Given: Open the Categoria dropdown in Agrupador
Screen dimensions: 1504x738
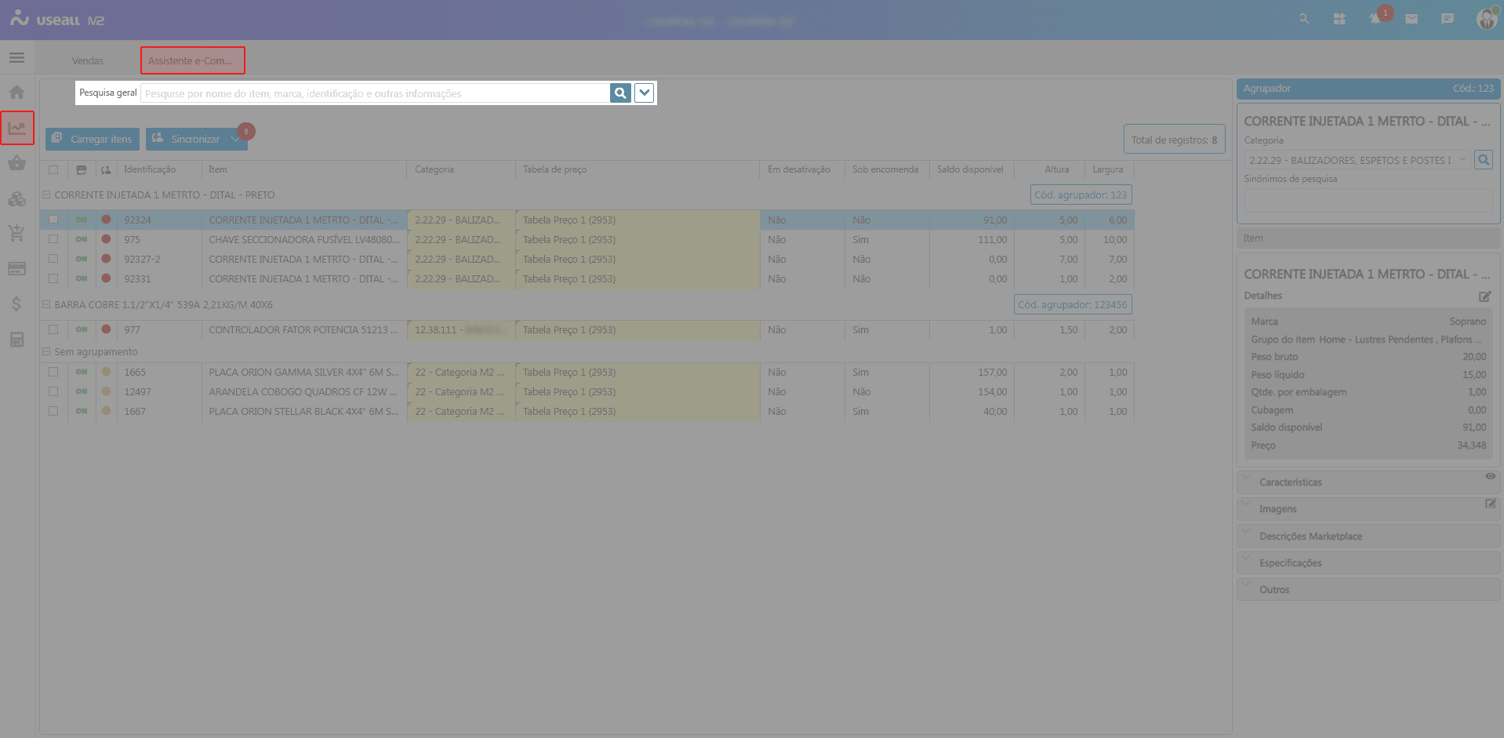Looking at the screenshot, I should tap(1462, 160).
